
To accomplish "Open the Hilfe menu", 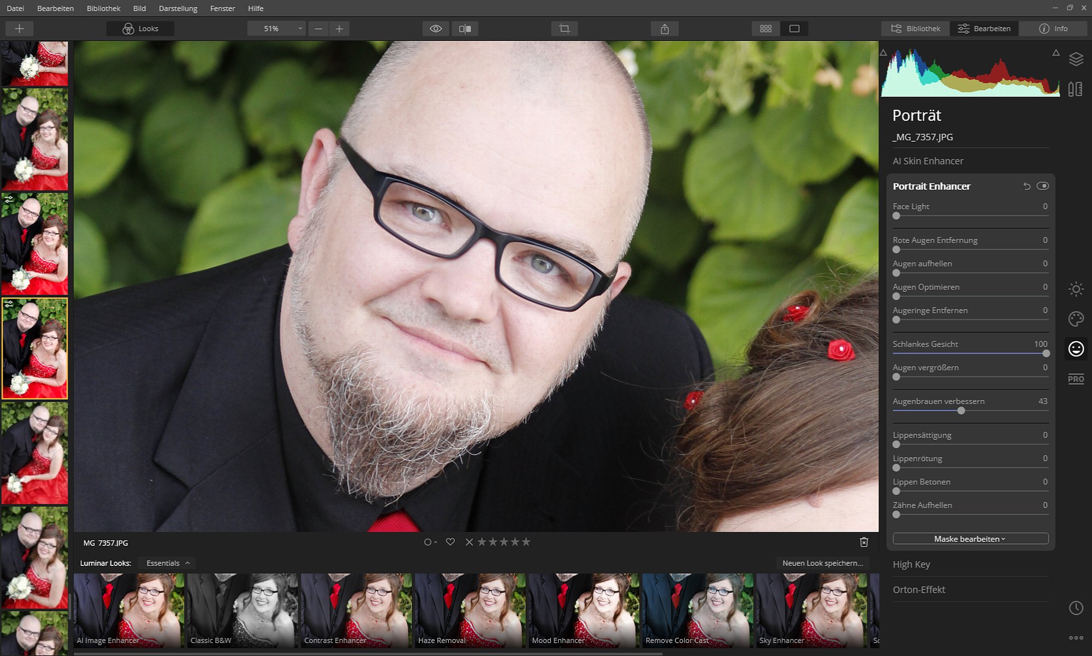I will 256,8.
